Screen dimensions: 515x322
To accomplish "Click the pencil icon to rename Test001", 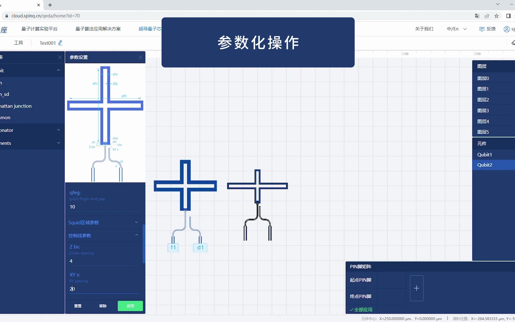I will [60, 43].
